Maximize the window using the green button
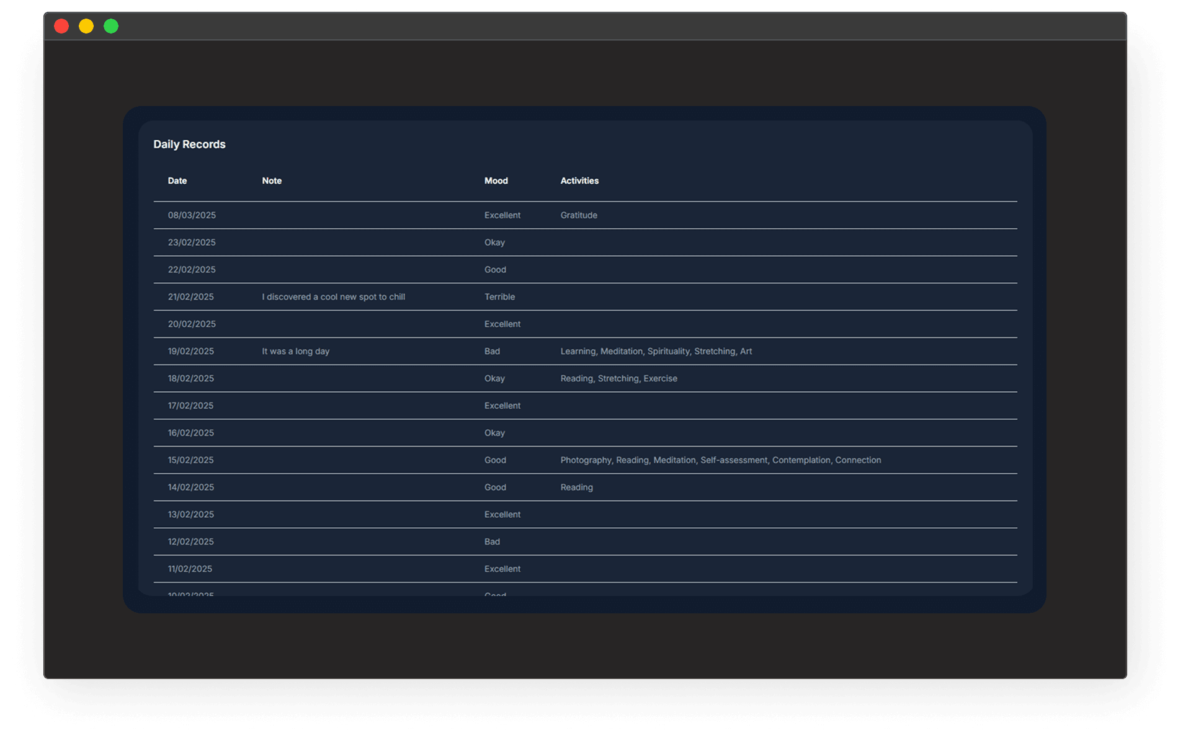 [111, 26]
